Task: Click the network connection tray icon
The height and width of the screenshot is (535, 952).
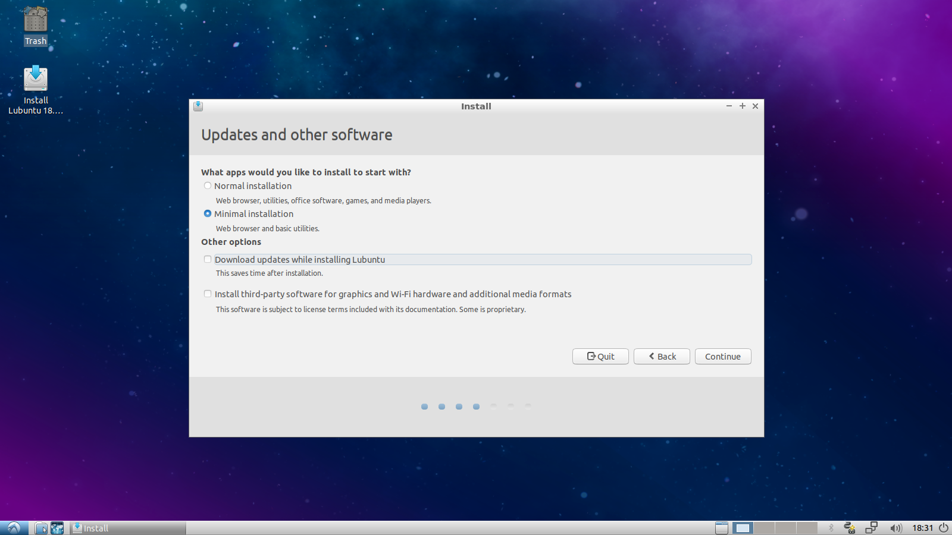Action: coord(872,528)
